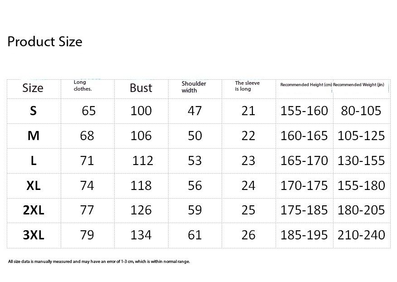397x282 pixels.
Task: Click the 185-195 height range cell
Action: pyautogui.click(x=304, y=235)
